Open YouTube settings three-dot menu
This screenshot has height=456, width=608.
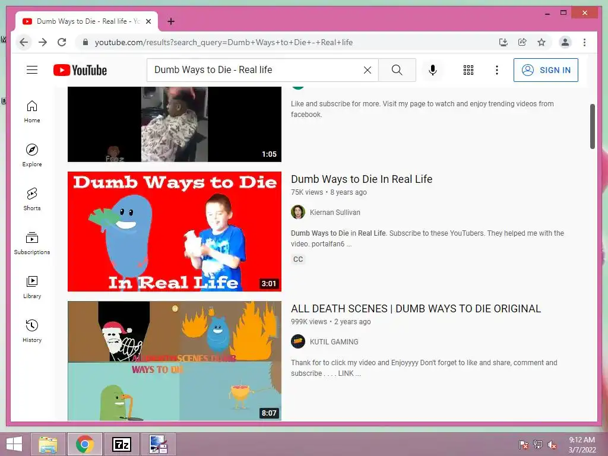click(497, 70)
